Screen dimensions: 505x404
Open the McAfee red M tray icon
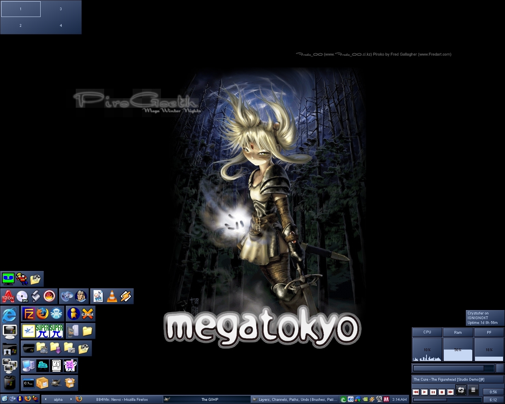coord(386,399)
